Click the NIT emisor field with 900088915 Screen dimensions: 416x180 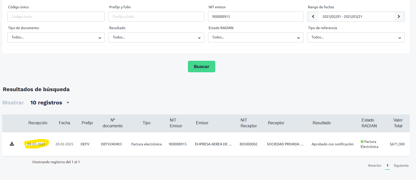click(x=255, y=17)
